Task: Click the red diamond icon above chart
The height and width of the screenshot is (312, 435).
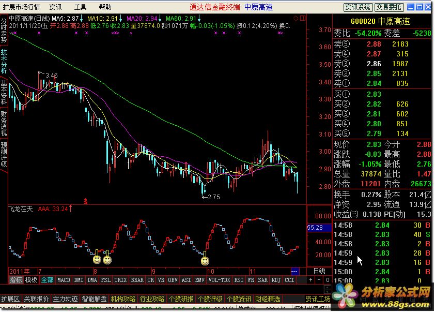Action: (x=296, y=19)
